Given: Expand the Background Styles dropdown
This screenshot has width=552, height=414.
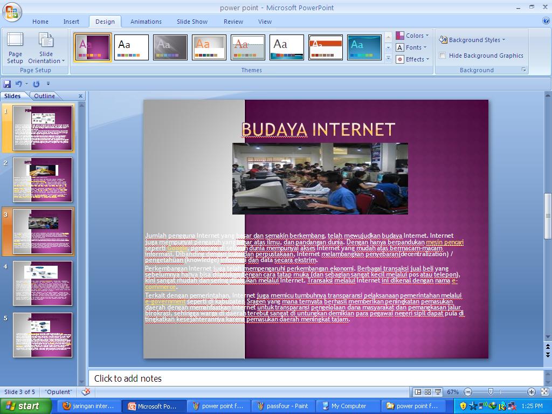Looking at the screenshot, I should pyautogui.click(x=472, y=40).
